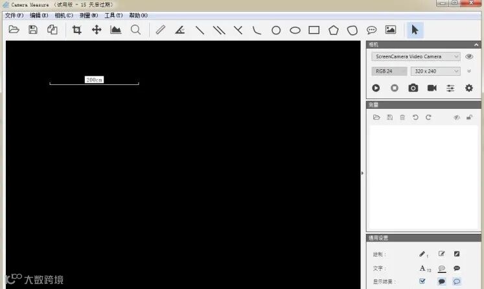
Task: Select the Move/pan tool
Action: [x=97, y=30]
